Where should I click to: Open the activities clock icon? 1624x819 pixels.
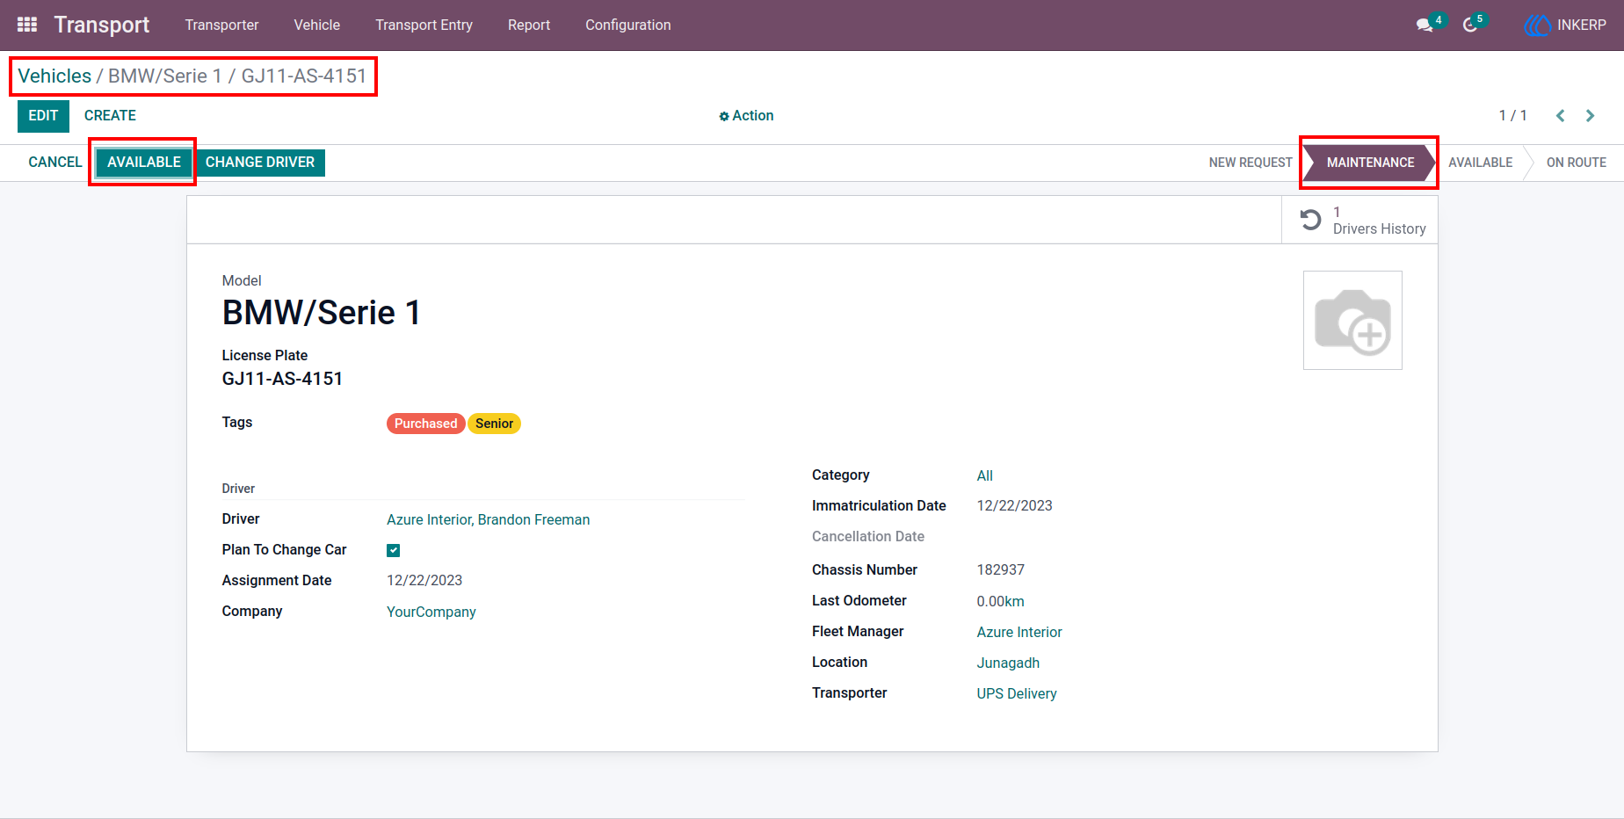pos(1470,25)
